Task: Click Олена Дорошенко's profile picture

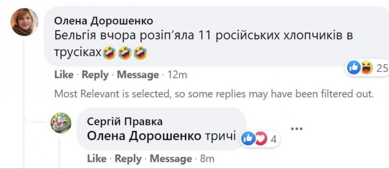Action: point(24,22)
